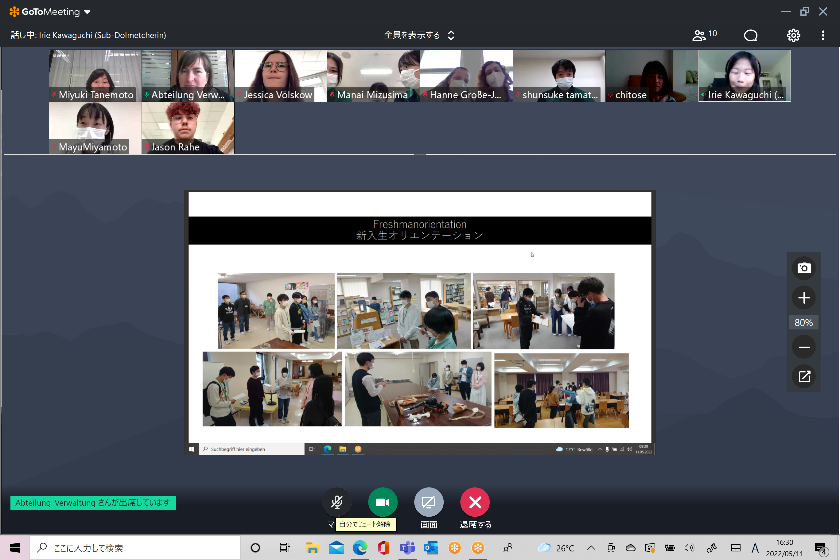Show hidden system tray icons
This screenshot has height=560, width=840.
pos(591,547)
